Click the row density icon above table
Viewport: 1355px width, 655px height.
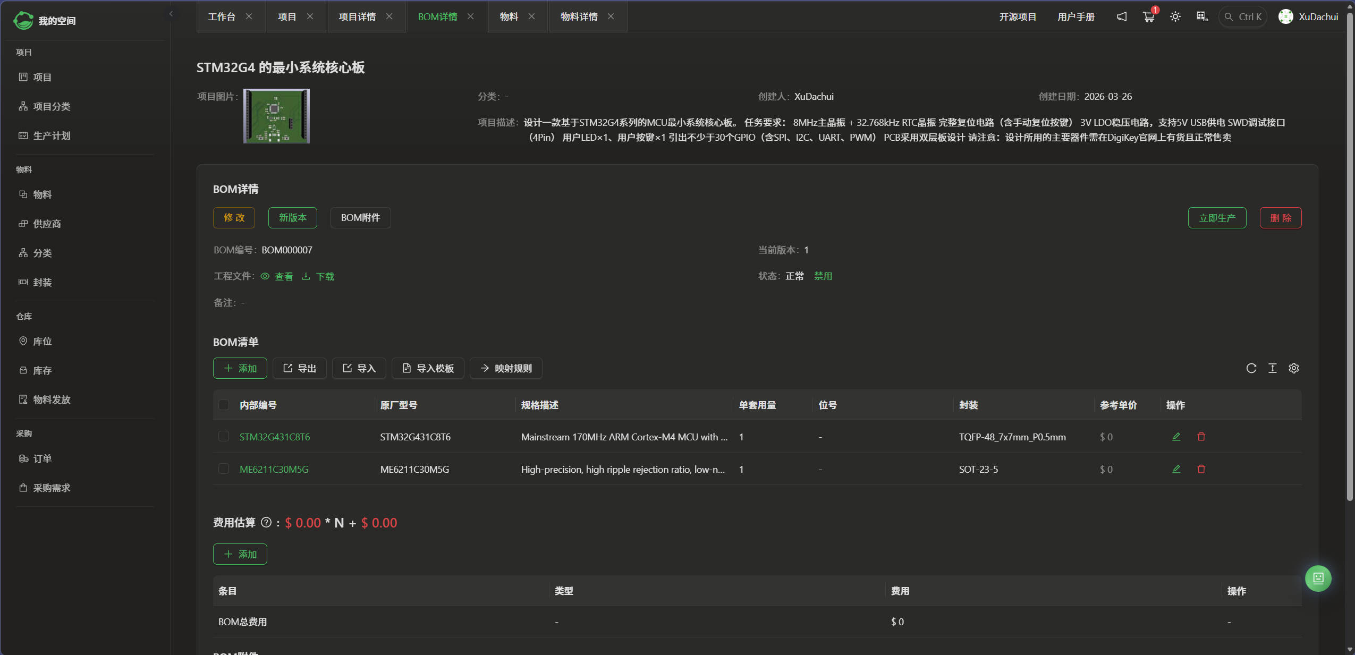(1272, 368)
